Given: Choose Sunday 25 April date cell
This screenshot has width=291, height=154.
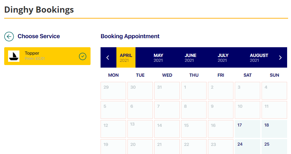Looking at the screenshot, I should [x=274, y=147].
